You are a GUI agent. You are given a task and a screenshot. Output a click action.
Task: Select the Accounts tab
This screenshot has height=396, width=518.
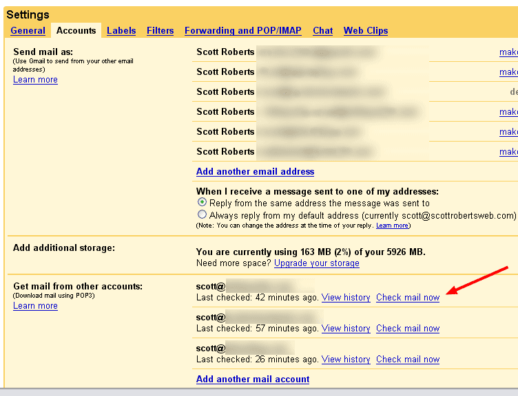click(76, 30)
